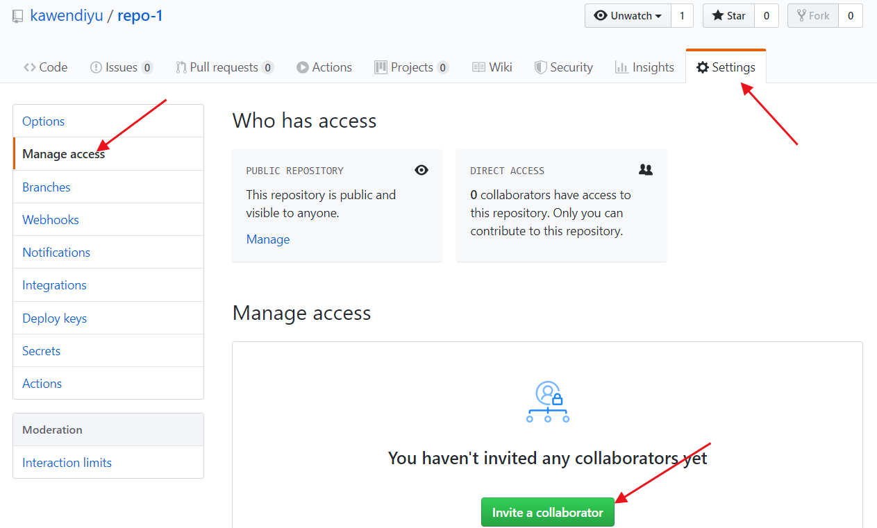This screenshot has height=528, width=877.
Task: Click the fork icon in Fork button
Action: pos(801,15)
